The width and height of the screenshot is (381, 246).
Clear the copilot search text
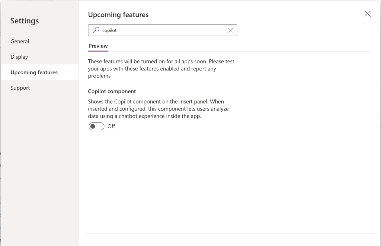[230, 30]
